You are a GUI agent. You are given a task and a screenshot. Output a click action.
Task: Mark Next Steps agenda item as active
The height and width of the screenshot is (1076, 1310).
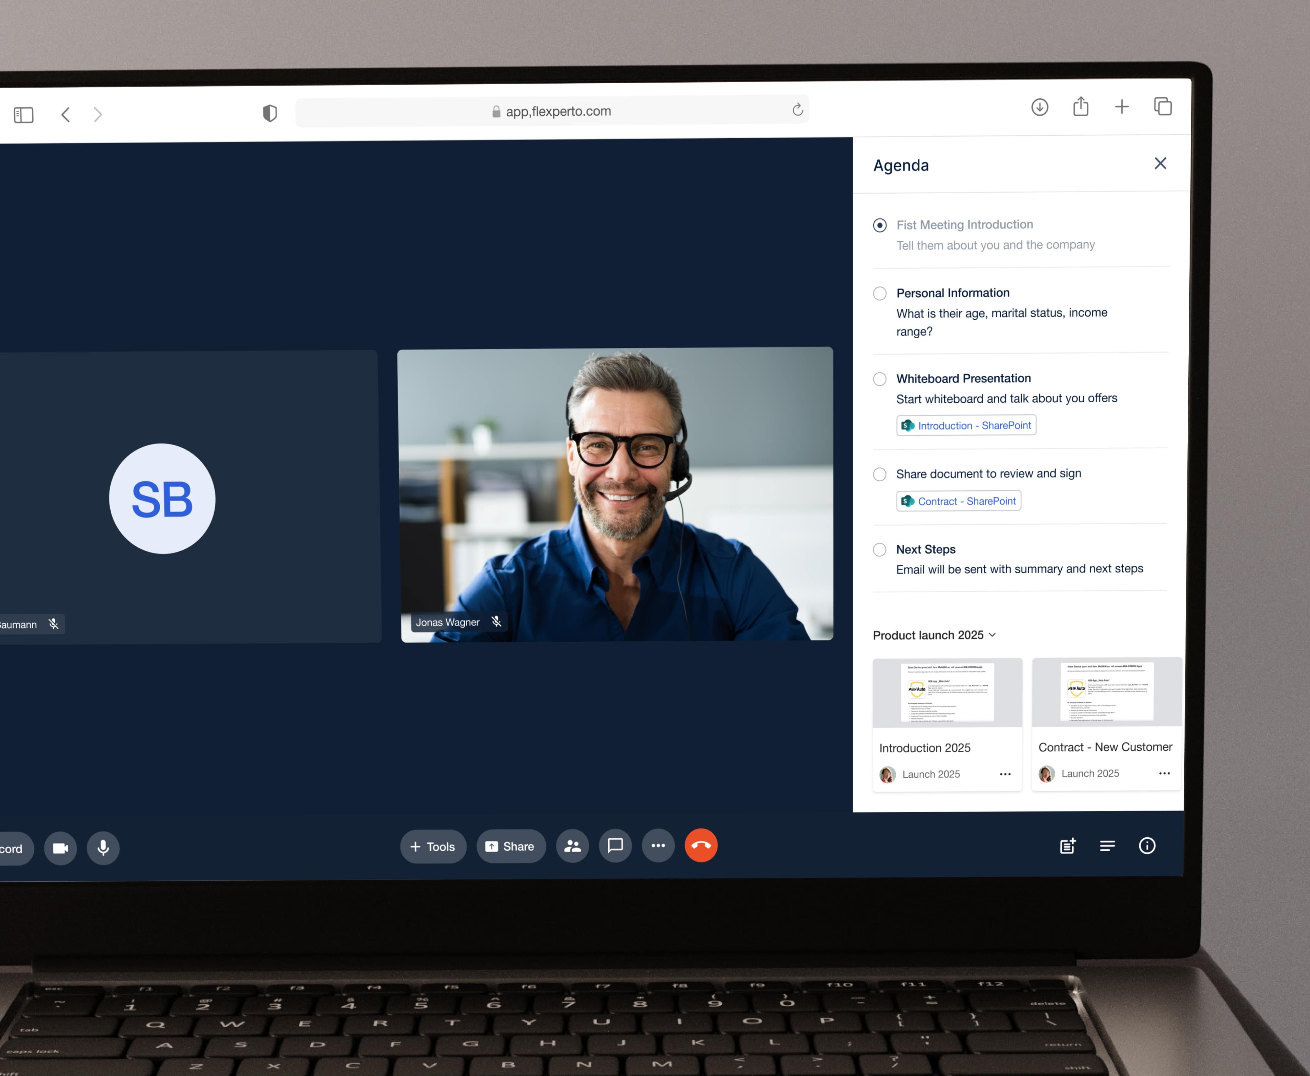click(879, 550)
